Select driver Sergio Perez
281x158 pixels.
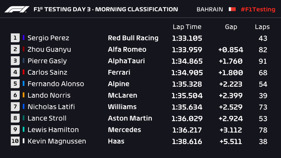[48, 38]
